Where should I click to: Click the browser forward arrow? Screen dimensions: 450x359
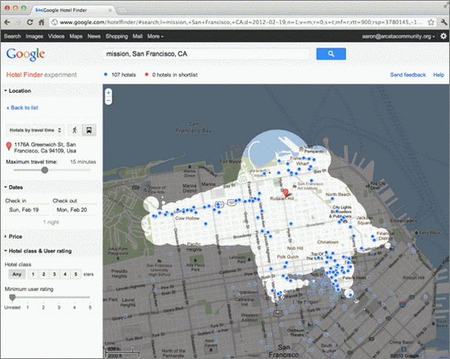[x=18, y=22]
